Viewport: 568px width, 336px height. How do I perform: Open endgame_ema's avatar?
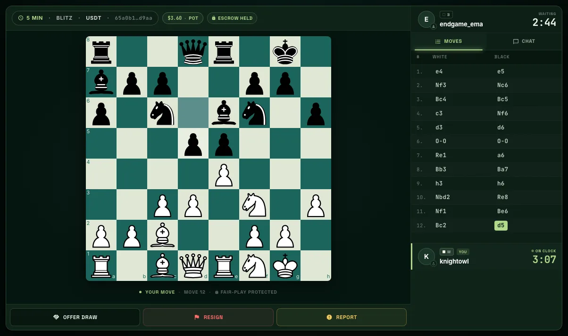pos(426,19)
